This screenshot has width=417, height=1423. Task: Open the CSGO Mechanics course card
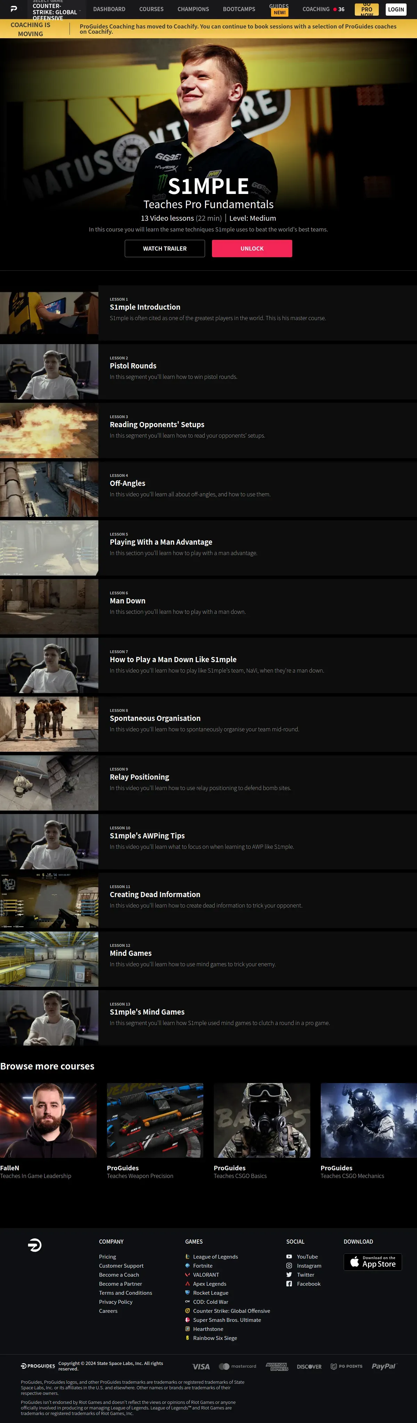(368, 1131)
